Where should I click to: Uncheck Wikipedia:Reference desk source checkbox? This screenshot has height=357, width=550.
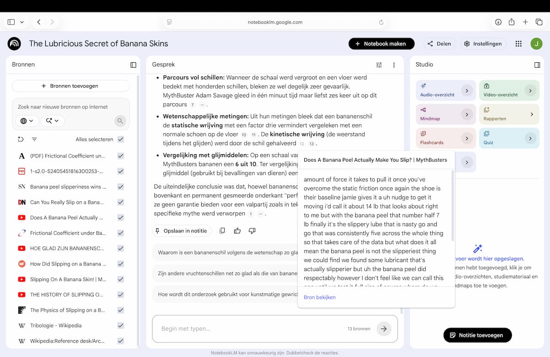tap(121, 341)
